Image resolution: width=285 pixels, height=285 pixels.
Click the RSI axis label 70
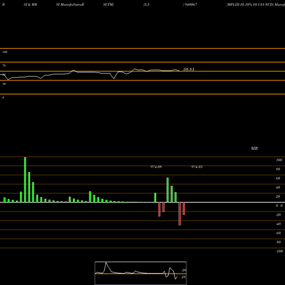[4, 66]
